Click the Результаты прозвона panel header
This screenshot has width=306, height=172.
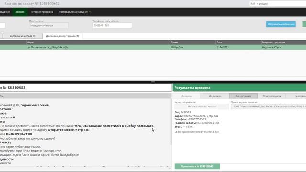pyautogui.click(x=239, y=88)
